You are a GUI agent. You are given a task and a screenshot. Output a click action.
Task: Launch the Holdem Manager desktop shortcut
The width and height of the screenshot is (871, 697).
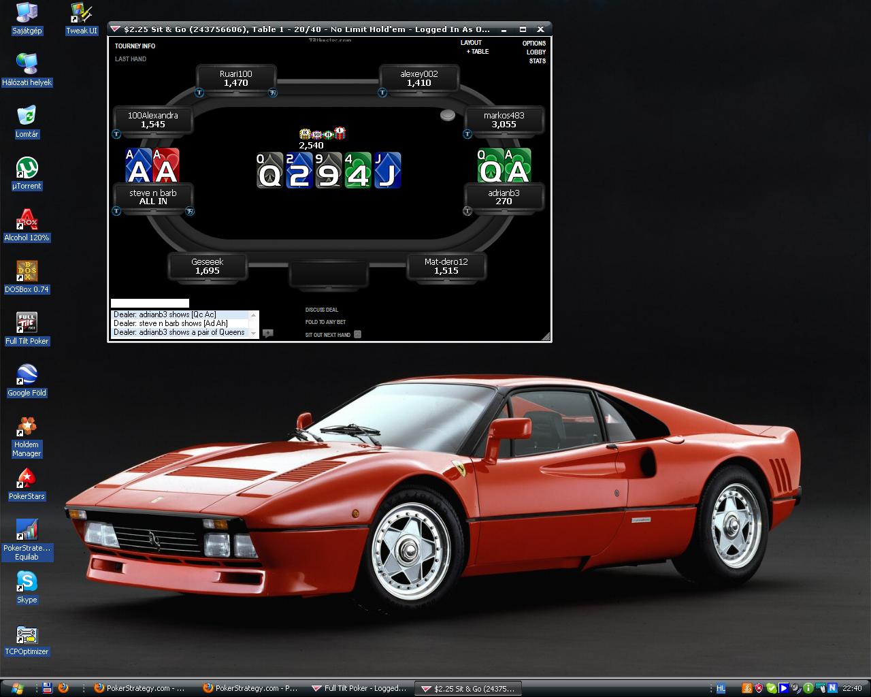click(27, 436)
